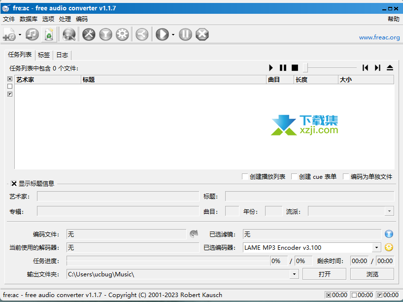403x302 pixels.
Task: Click select all tracks checkbox icon
Action: pos(10,79)
